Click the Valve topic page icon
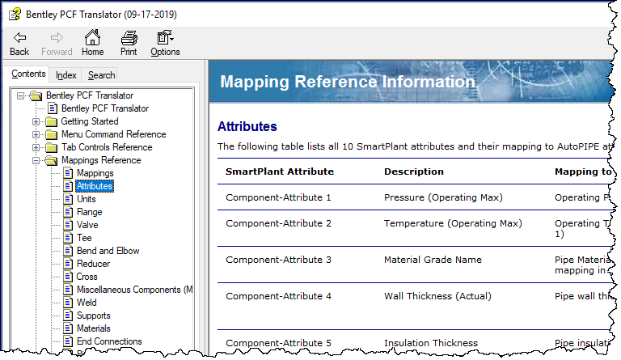621x360 pixels. coord(68,225)
